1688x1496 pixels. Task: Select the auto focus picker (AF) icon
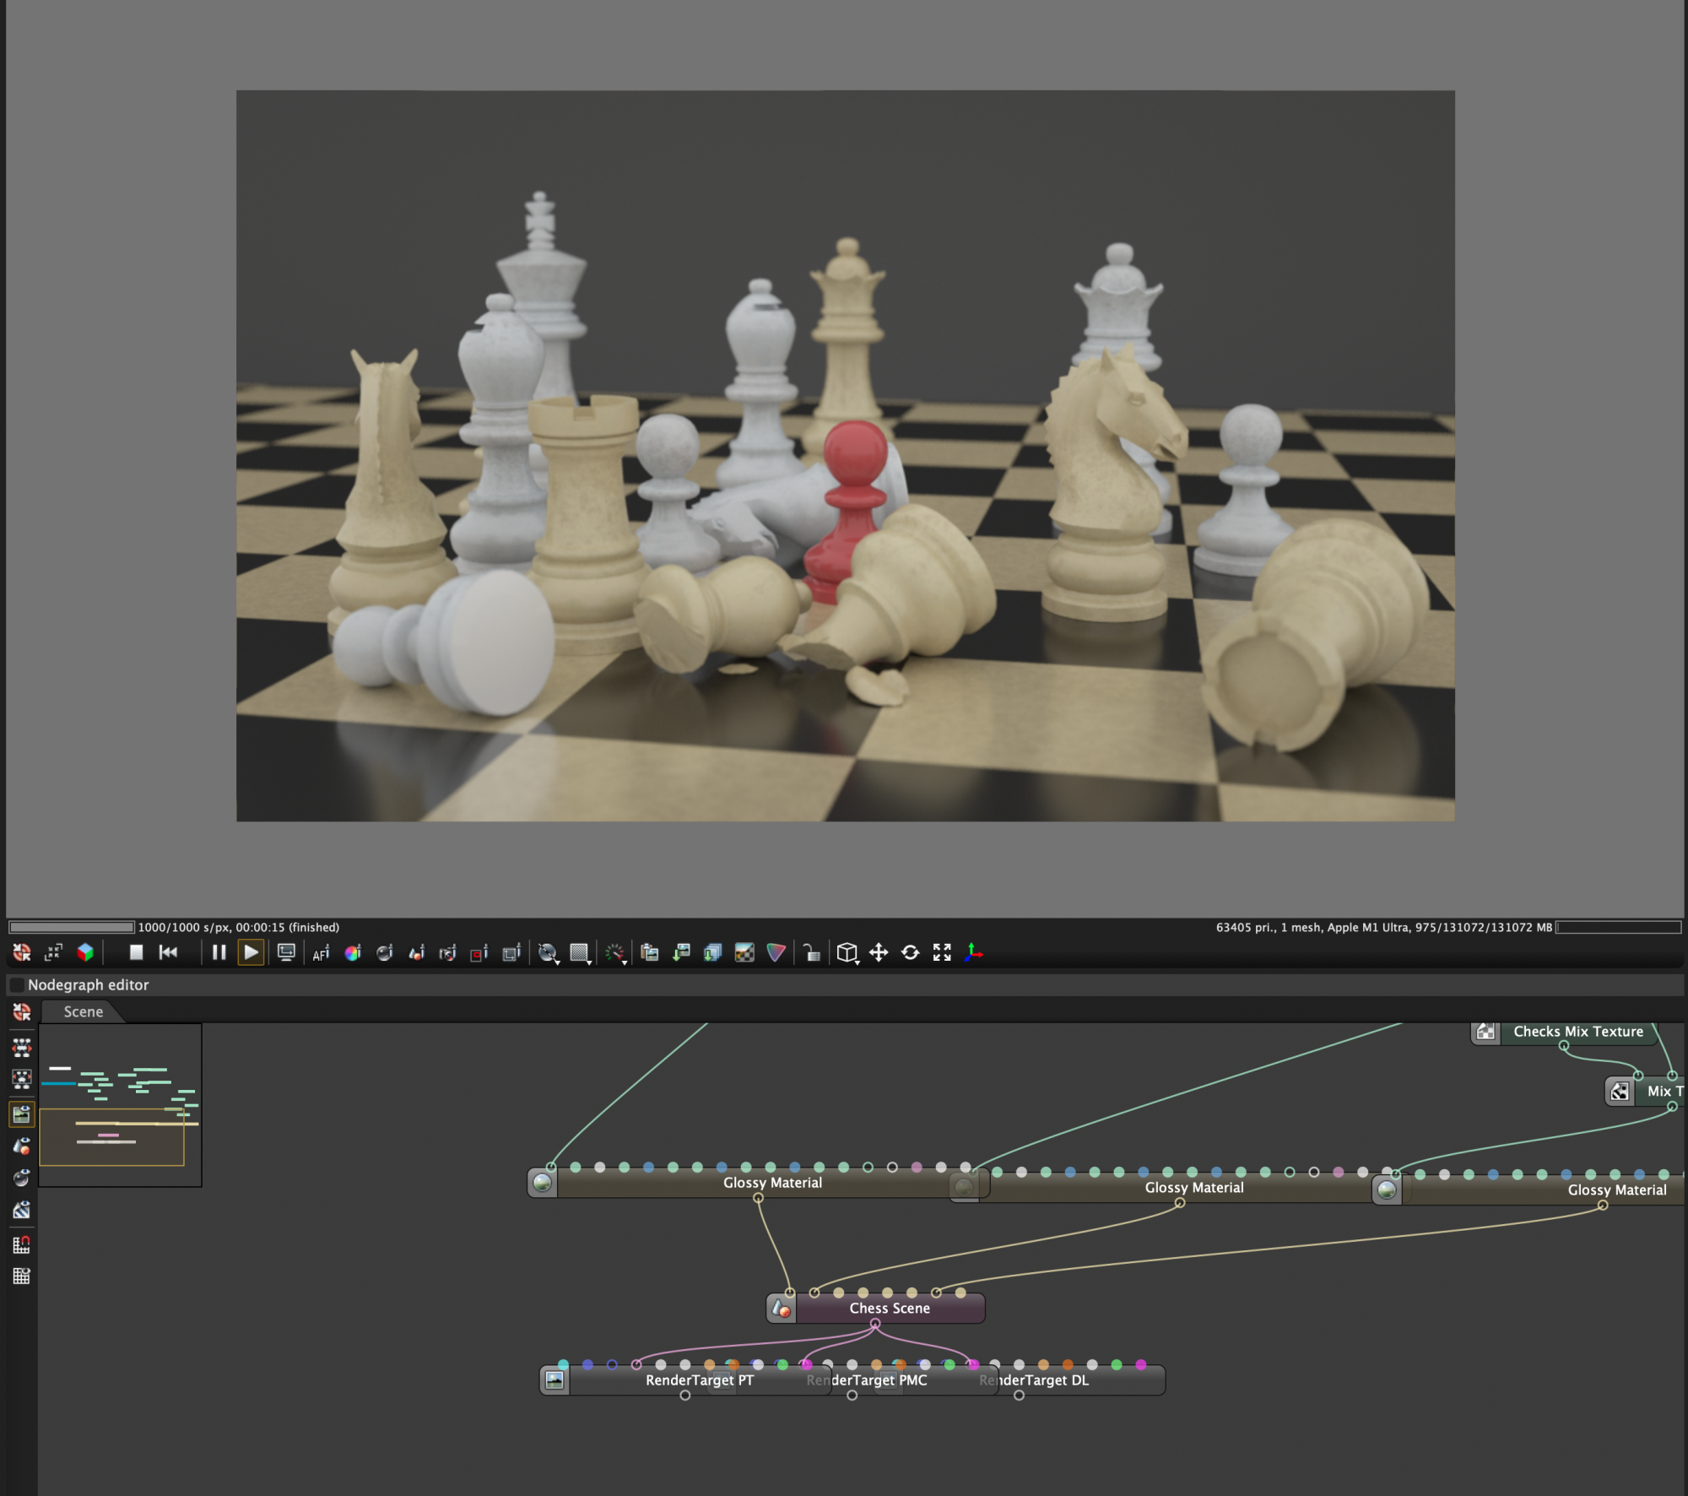click(321, 953)
